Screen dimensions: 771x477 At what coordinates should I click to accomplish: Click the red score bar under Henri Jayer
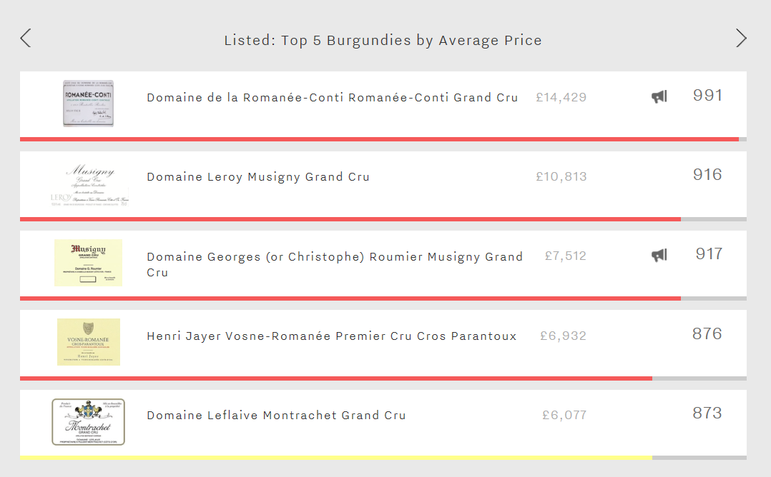pos(336,378)
